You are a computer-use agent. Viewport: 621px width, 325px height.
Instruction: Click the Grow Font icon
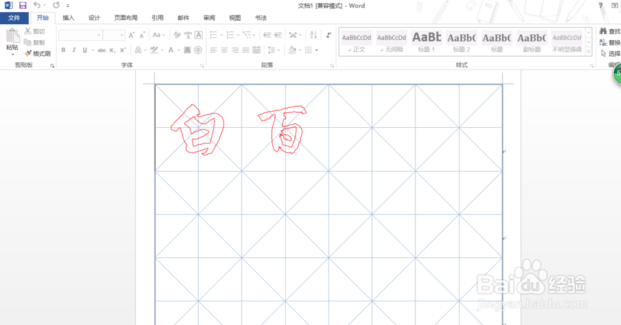click(x=132, y=35)
